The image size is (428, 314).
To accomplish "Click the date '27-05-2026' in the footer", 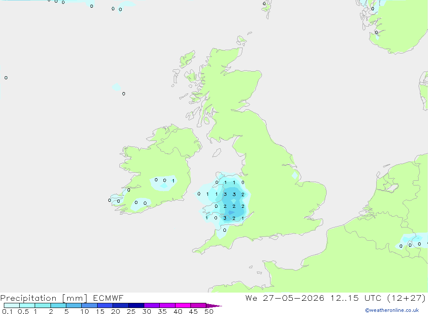I will [x=294, y=298].
